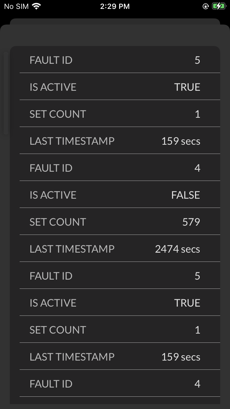
Task: Tap the second IS ACTIVE TRUE row
Action: [115, 303]
